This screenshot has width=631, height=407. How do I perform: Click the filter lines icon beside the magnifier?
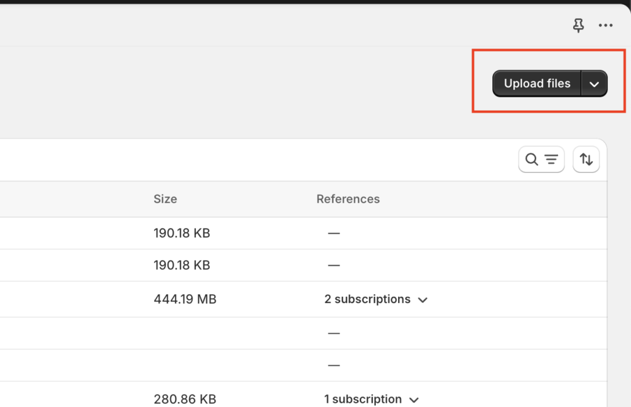pos(552,159)
